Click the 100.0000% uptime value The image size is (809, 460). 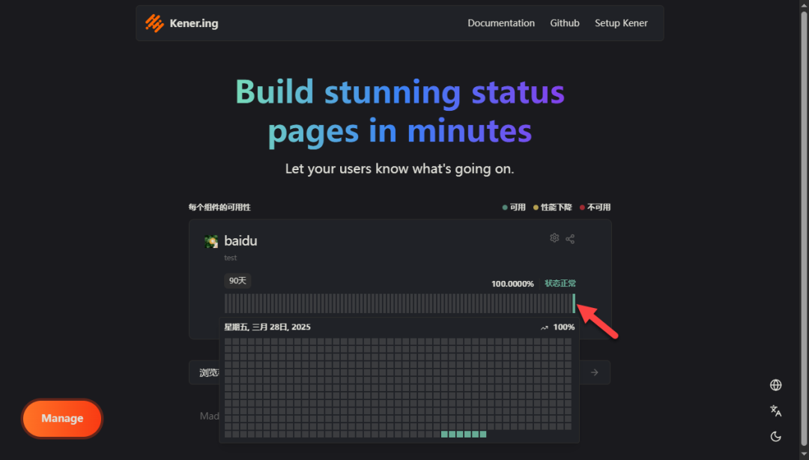point(512,284)
